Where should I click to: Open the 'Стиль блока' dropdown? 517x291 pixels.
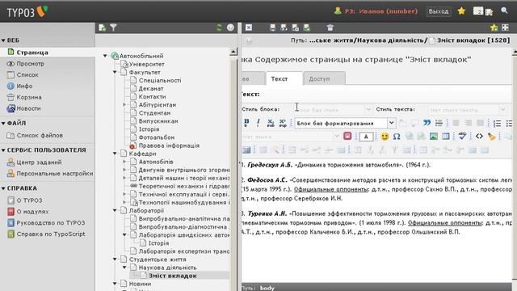[333, 110]
